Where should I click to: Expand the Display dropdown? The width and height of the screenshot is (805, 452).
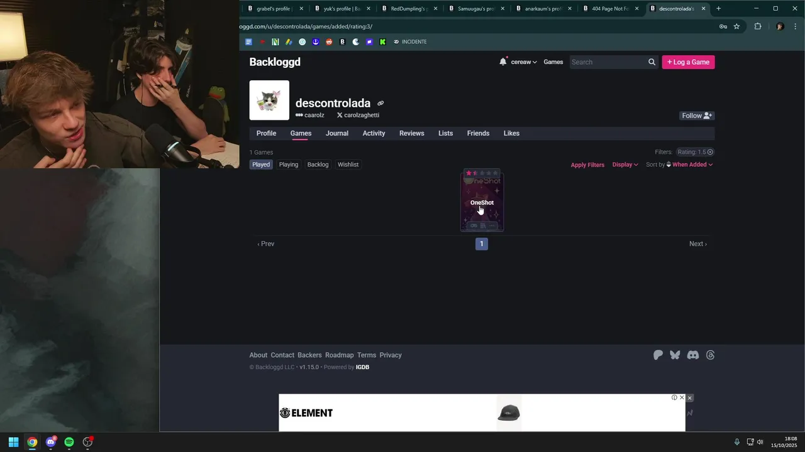pos(625,164)
